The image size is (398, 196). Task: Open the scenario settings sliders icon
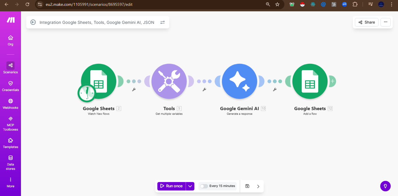163,22
